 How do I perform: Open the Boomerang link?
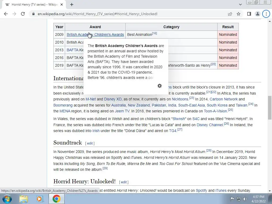[x=63, y=105]
